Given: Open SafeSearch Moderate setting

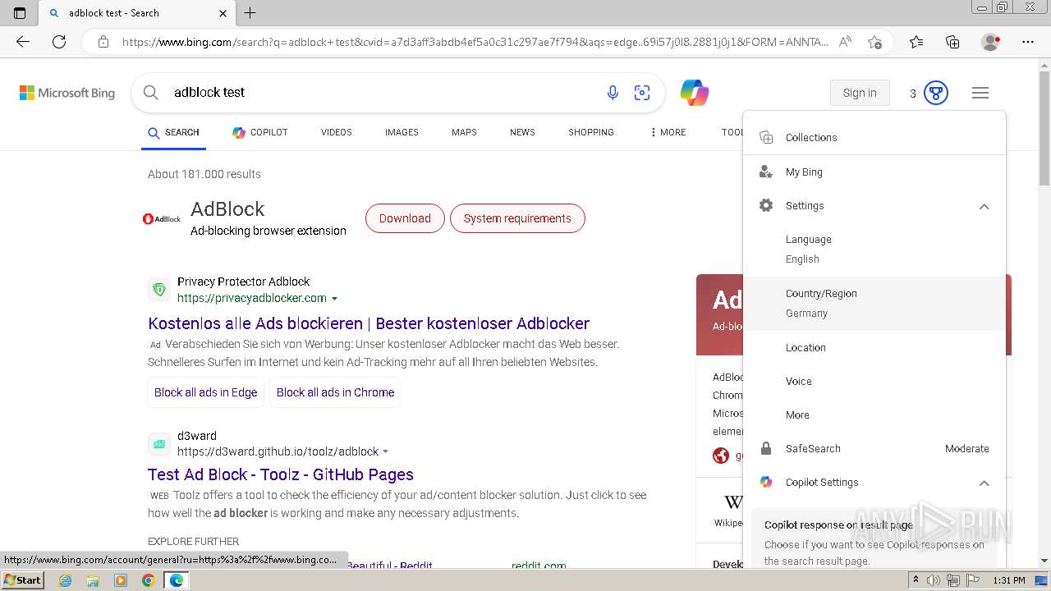Looking at the screenshot, I should (x=874, y=448).
